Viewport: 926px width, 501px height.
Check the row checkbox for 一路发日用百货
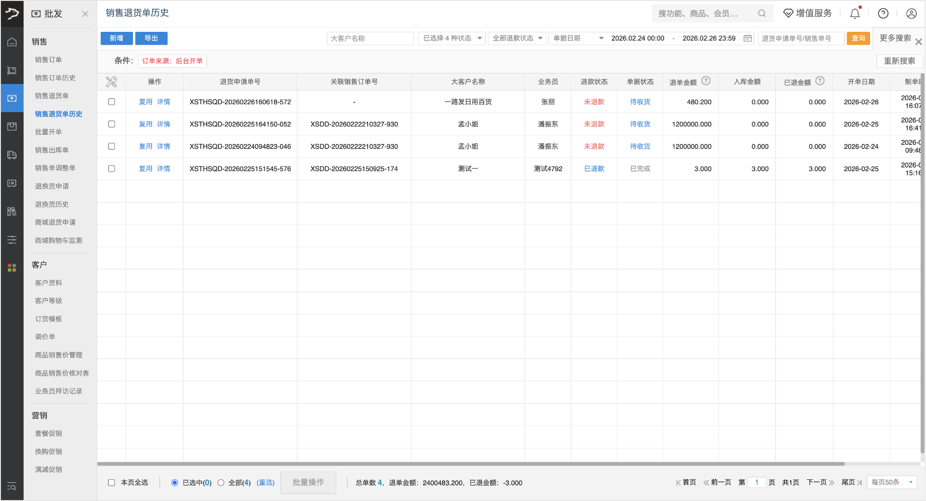coord(111,101)
